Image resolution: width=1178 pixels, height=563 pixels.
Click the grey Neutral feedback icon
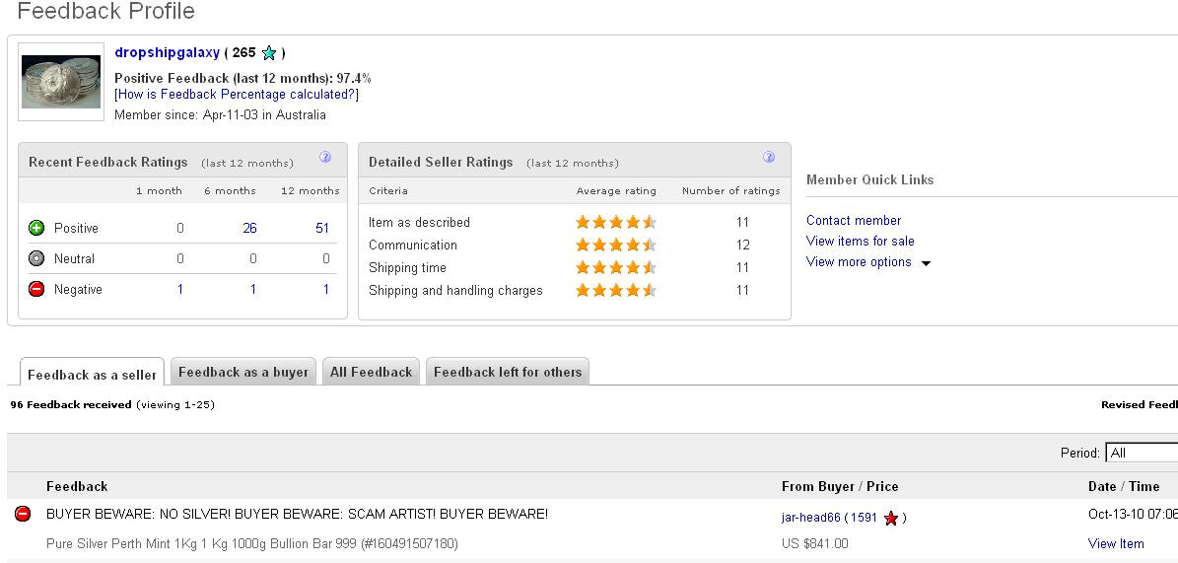[36, 258]
